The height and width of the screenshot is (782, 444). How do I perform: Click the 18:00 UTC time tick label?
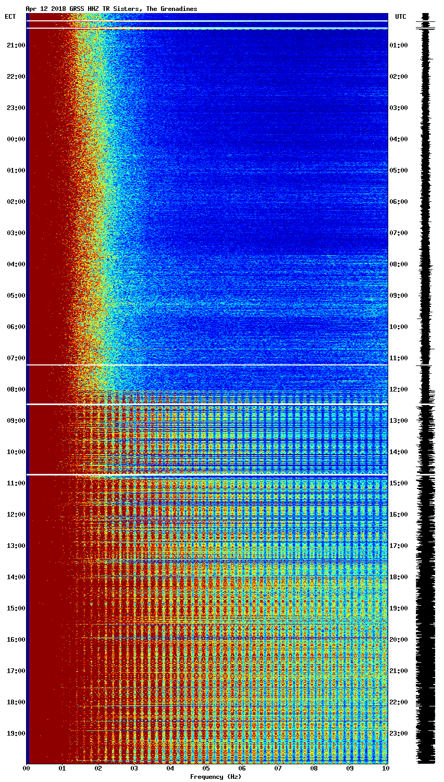click(399, 577)
